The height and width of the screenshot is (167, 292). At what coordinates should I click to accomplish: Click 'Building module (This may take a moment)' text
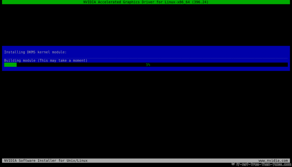(x=46, y=61)
